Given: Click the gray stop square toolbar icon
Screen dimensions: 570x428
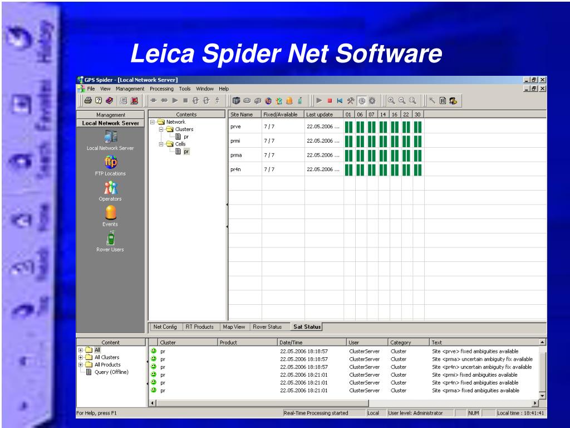Looking at the screenshot, I should tap(185, 100).
